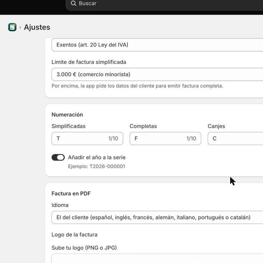
Task: Edit the Simplificadas series prefix field
Action: pyautogui.click(x=87, y=138)
